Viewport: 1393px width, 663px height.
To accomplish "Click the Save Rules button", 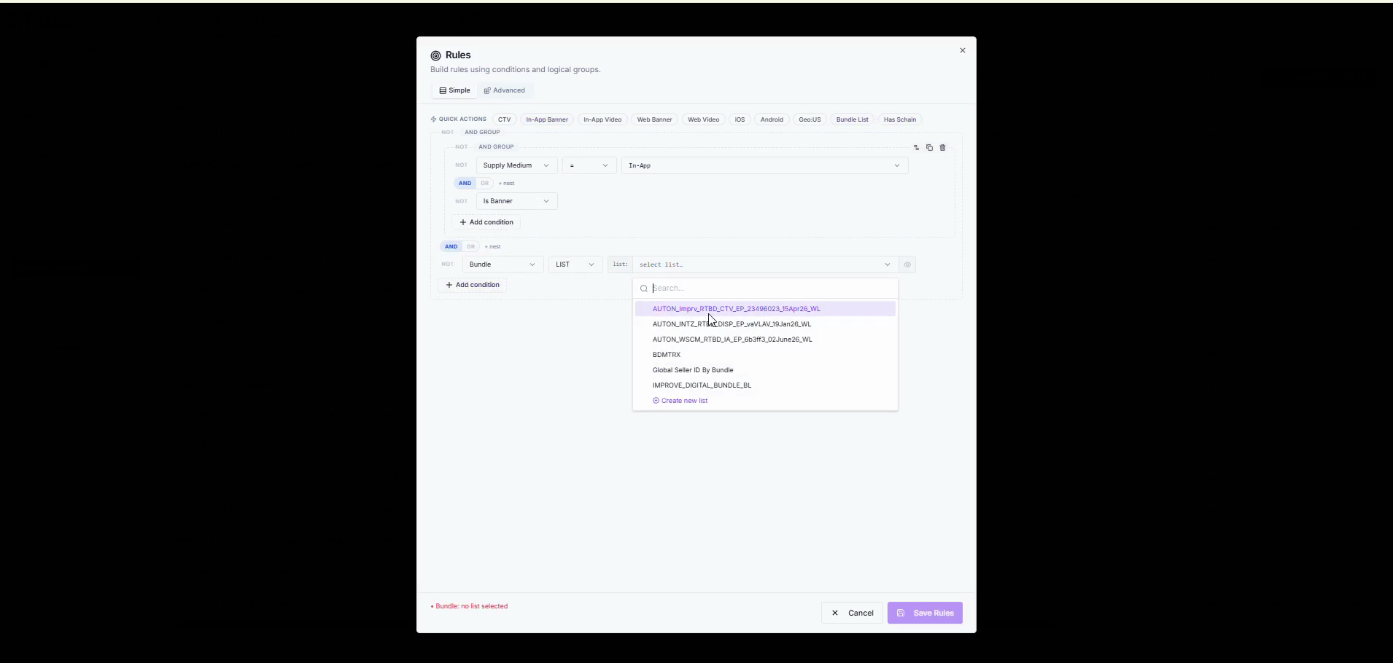I will pos(925,613).
